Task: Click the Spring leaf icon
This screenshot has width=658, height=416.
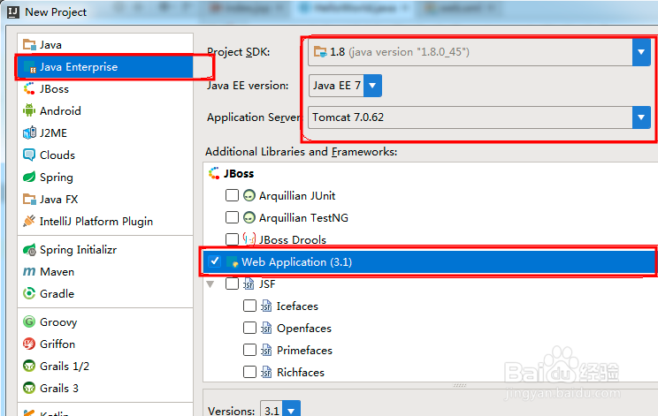Action: 29,178
